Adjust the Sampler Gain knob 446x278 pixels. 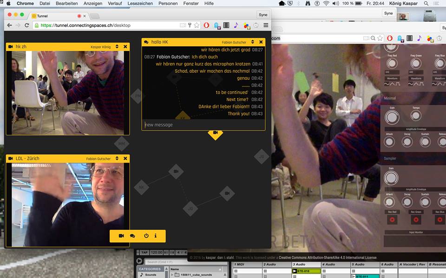click(x=391, y=178)
